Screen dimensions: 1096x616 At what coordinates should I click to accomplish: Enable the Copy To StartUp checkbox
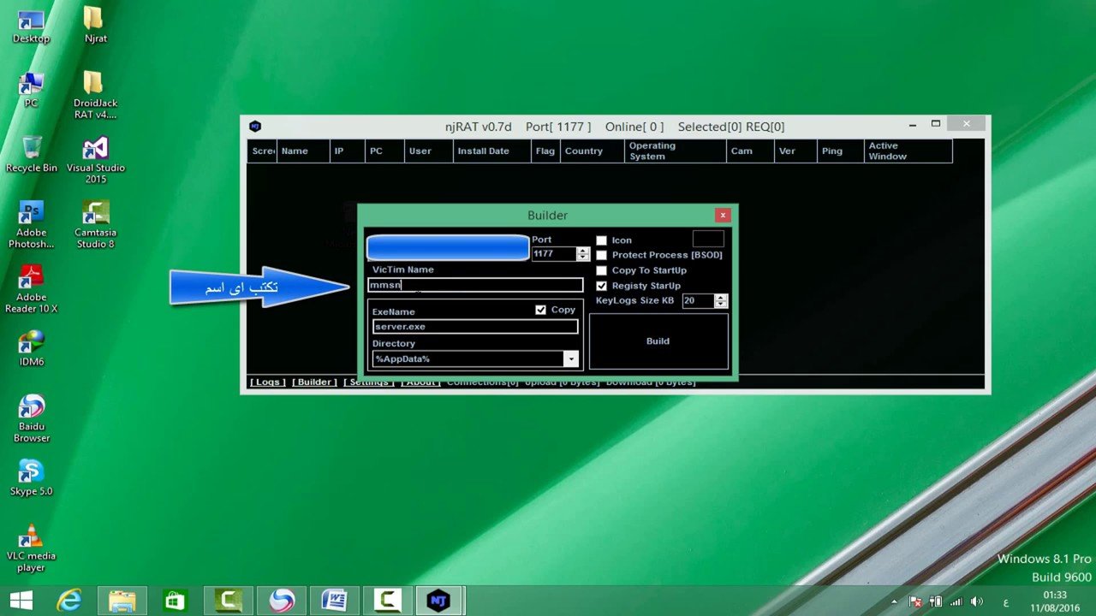pyautogui.click(x=601, y=270)
